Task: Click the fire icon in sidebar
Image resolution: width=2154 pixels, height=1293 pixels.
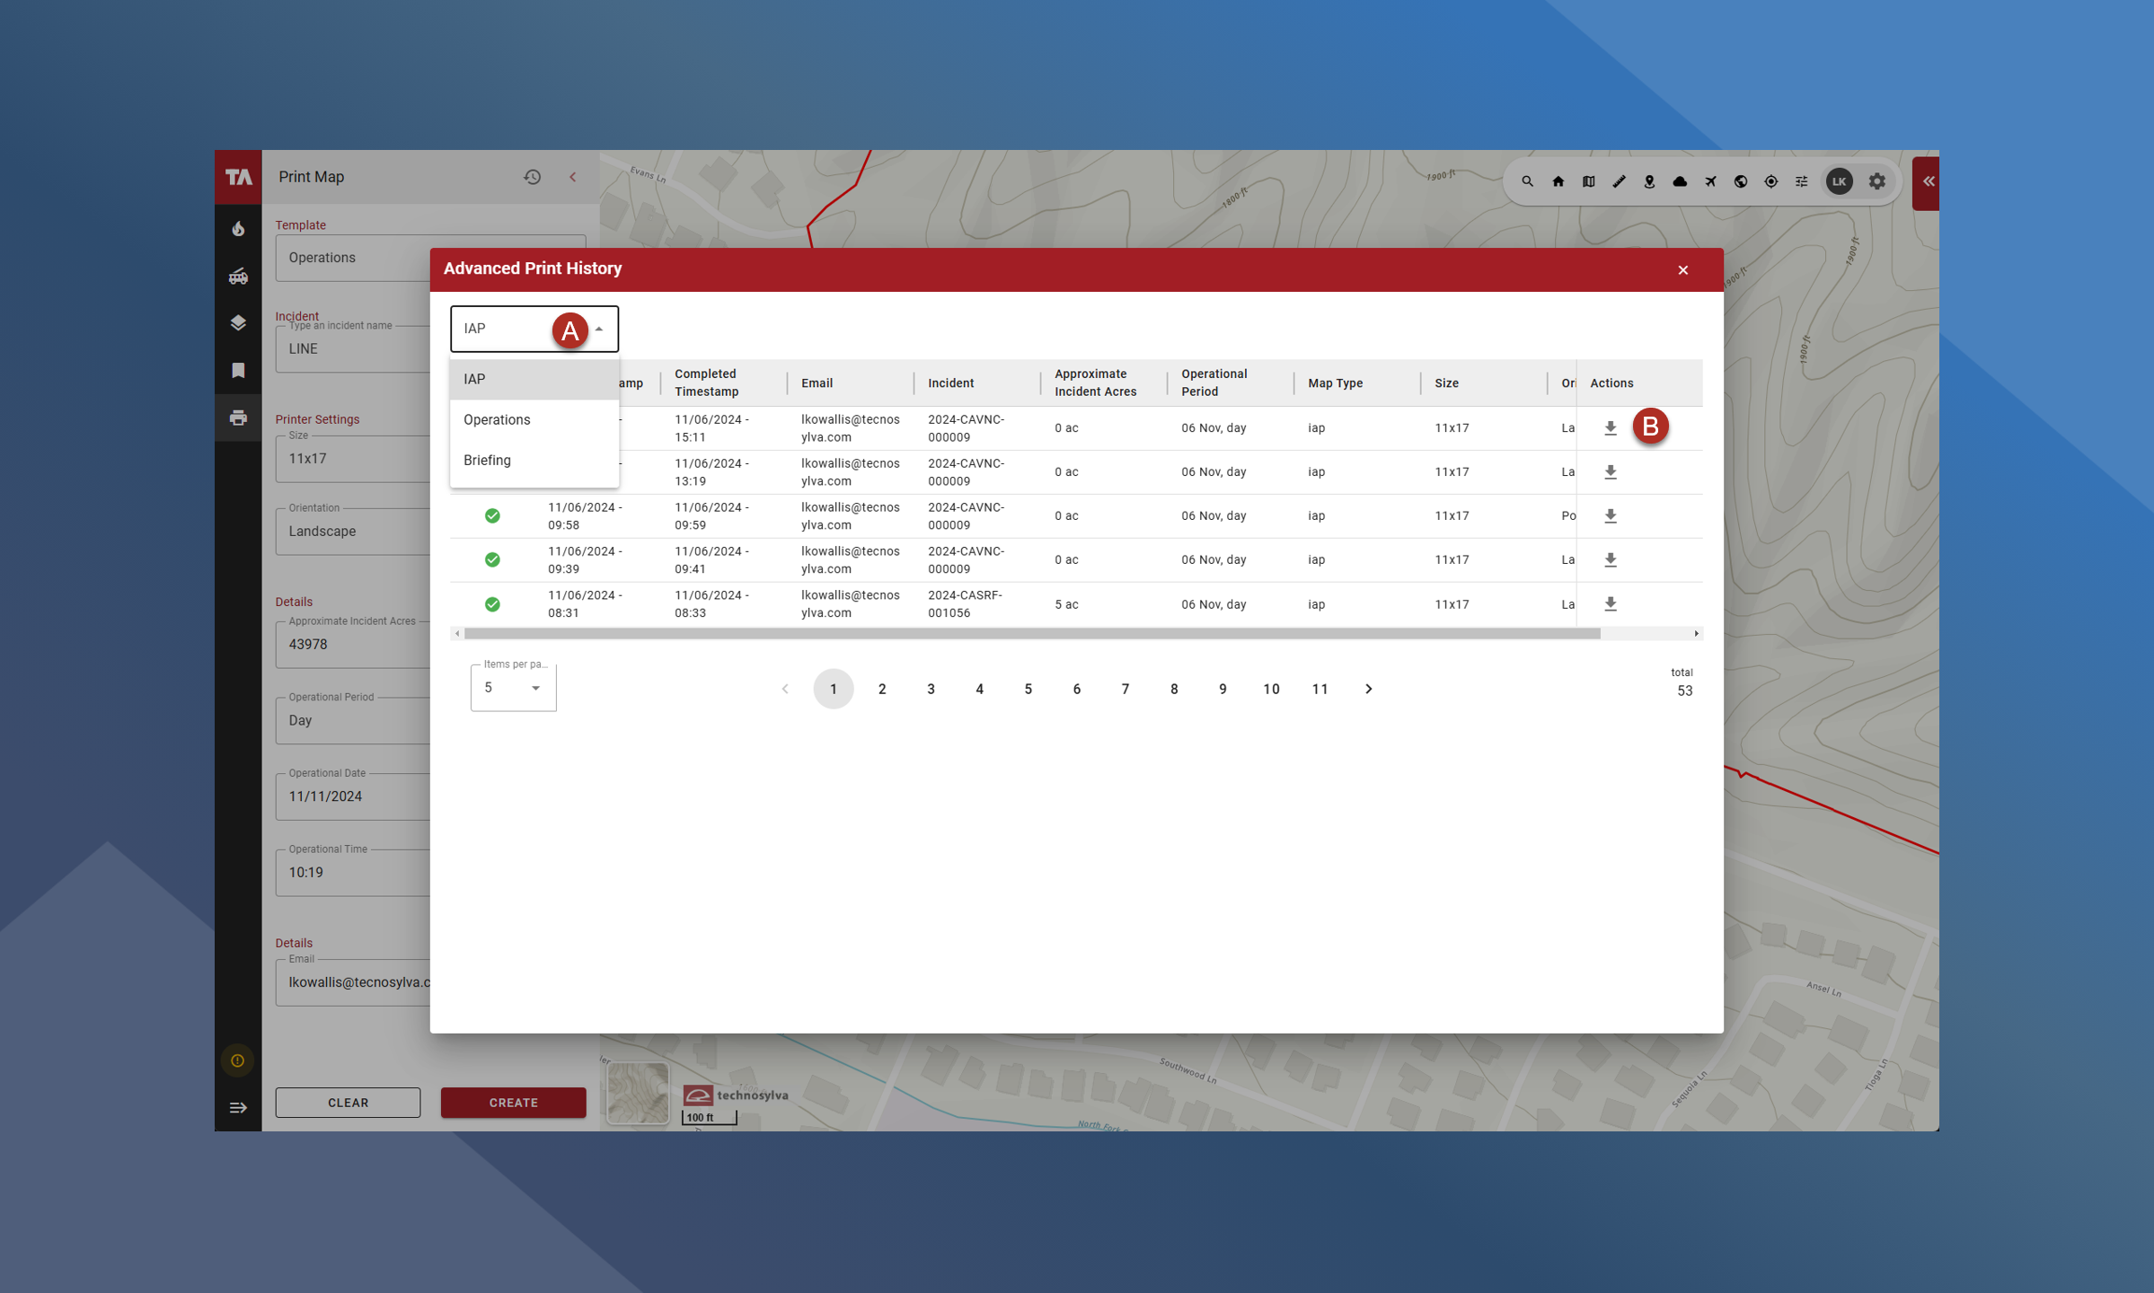Action: (x=238, y=229)
